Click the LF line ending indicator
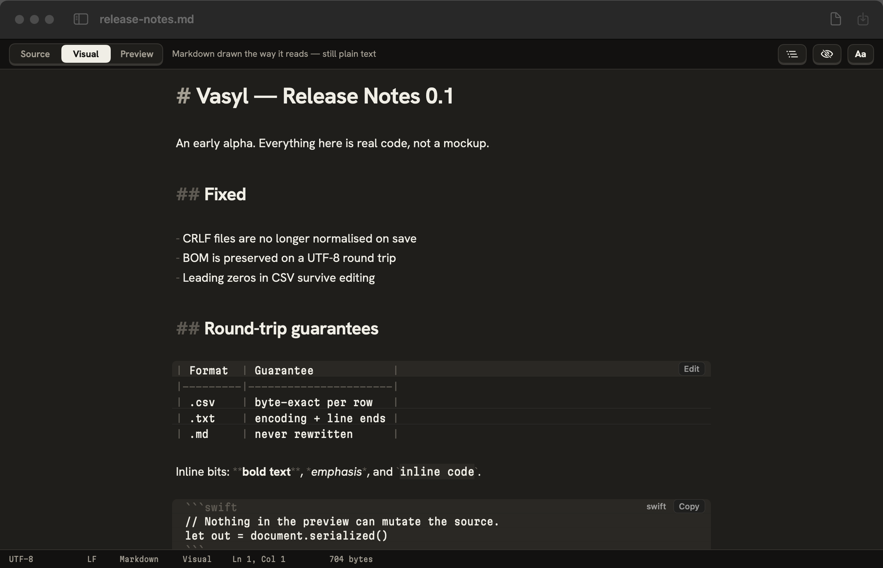This screenshot has width=883, height=568. (91, 559)
